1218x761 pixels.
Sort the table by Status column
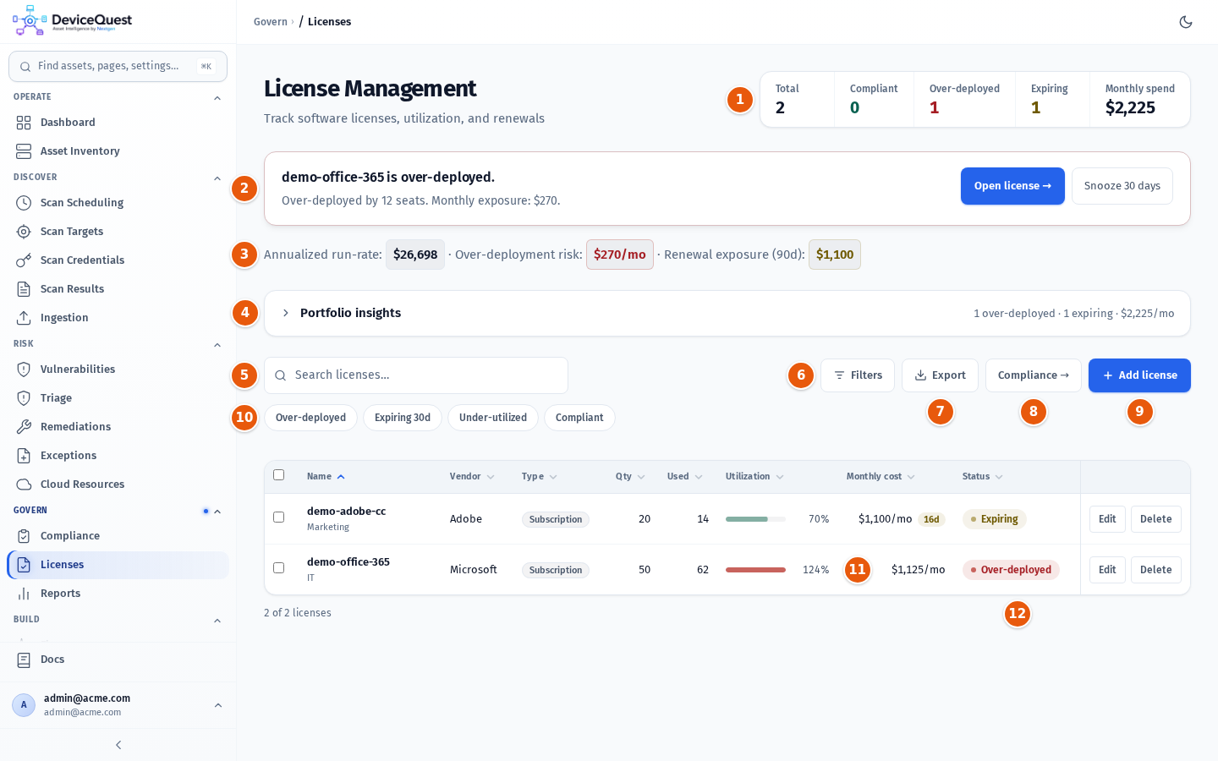983,477
